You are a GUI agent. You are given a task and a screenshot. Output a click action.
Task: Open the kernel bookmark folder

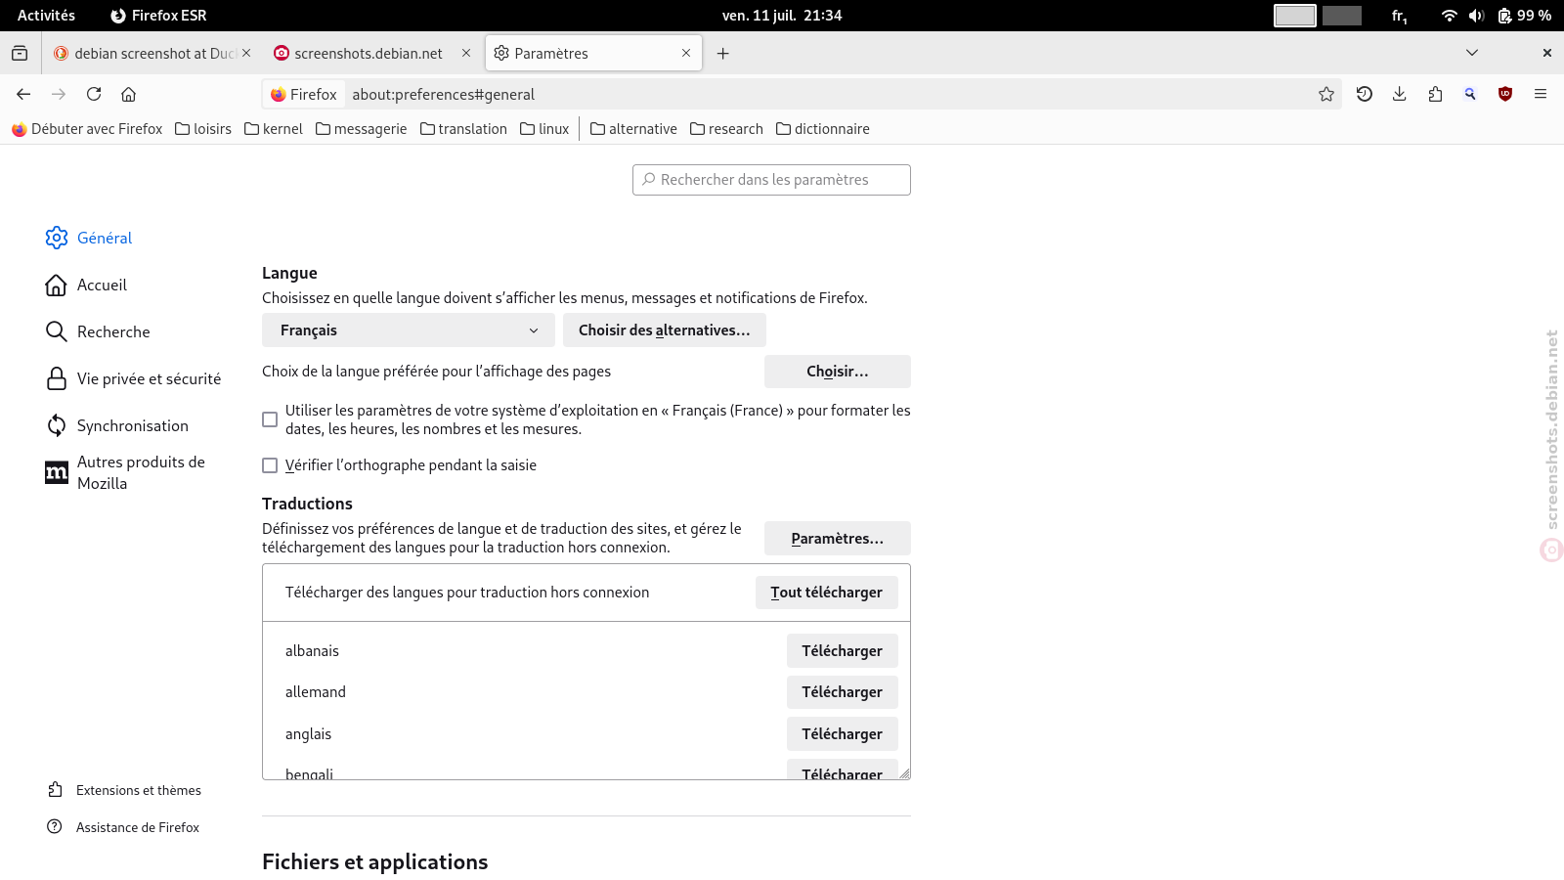coord(274,129)
